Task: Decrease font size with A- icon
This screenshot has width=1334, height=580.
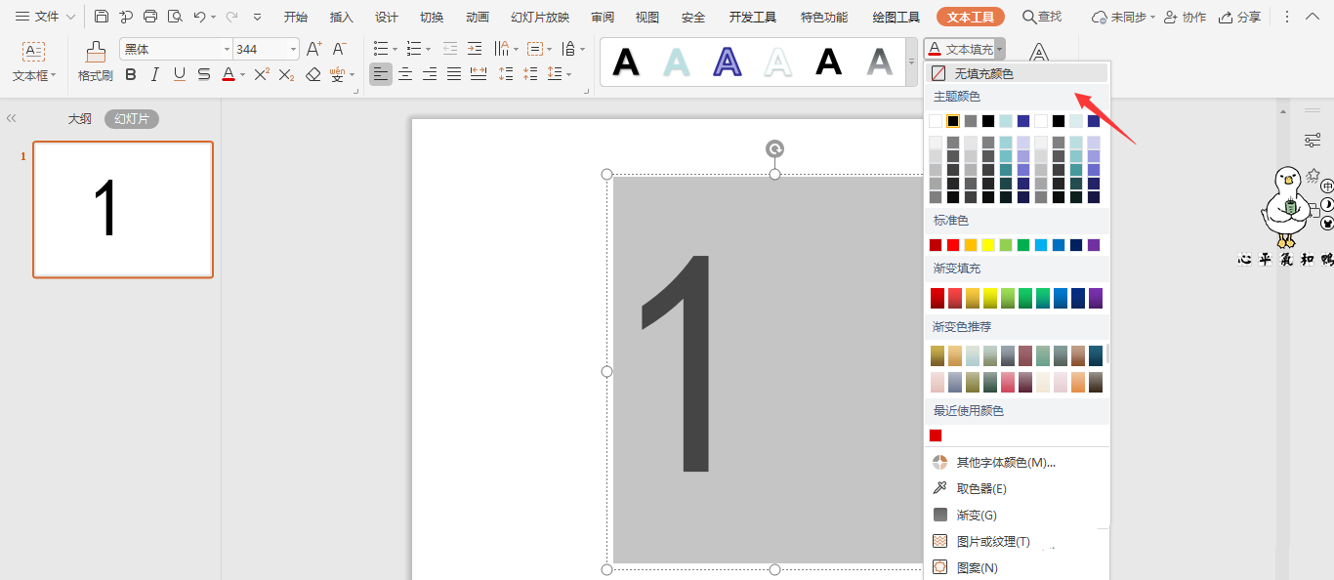Action: 339,49
